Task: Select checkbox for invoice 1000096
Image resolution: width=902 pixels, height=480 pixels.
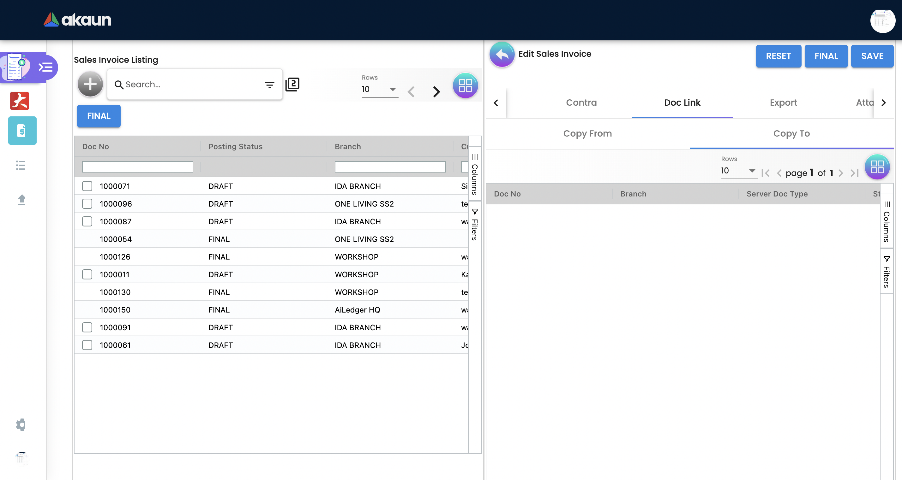Action: 87,204
